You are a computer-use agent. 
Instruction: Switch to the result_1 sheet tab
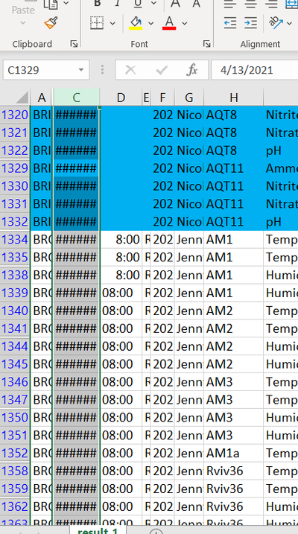(x=98, y=530)
